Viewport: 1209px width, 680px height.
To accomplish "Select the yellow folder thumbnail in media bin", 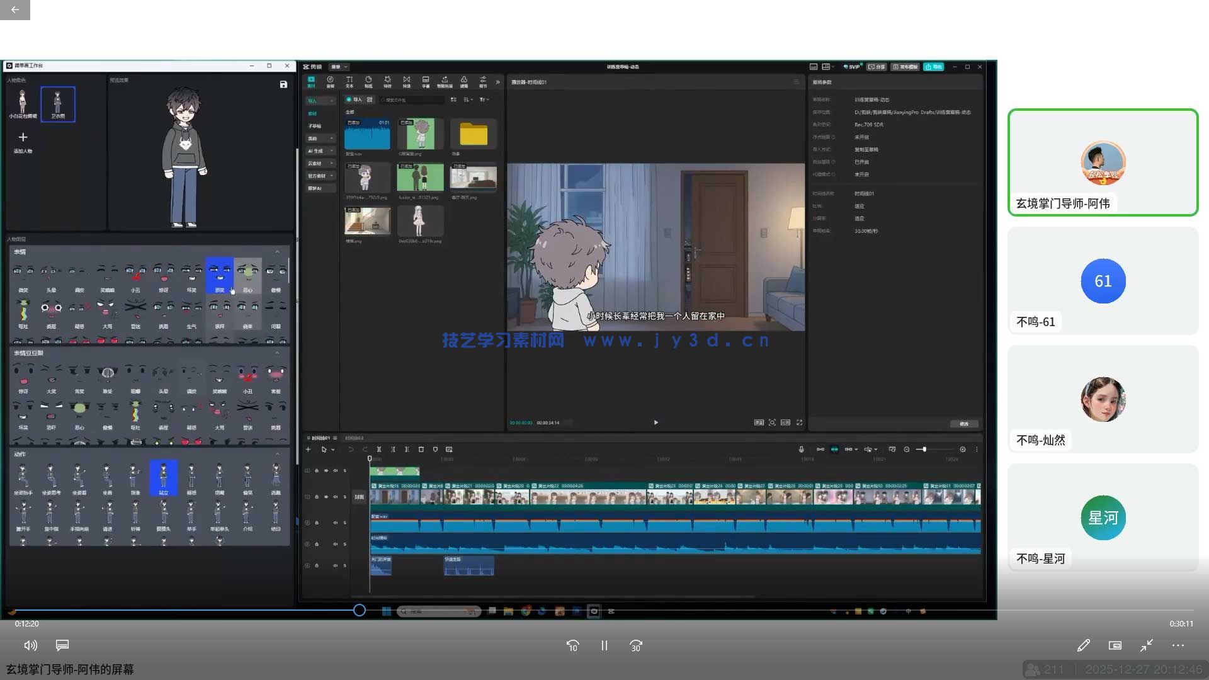I will click(474, 134).
